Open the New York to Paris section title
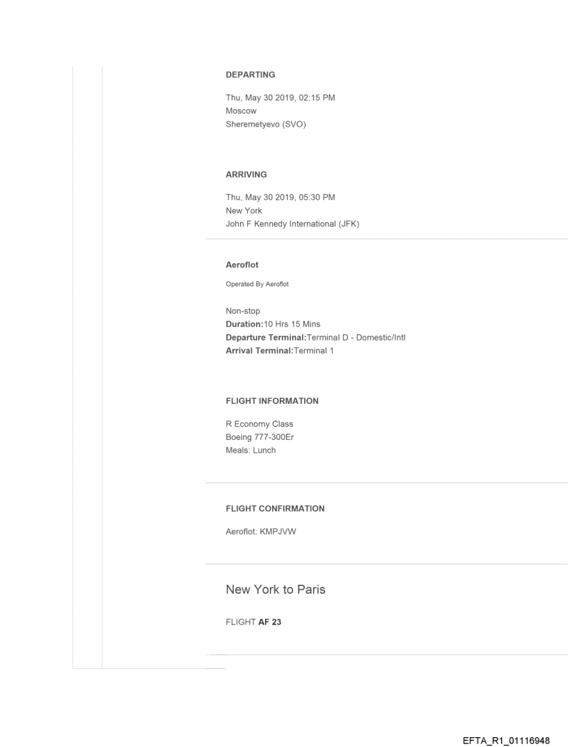The image size is (568, 747). pos(275,590)
